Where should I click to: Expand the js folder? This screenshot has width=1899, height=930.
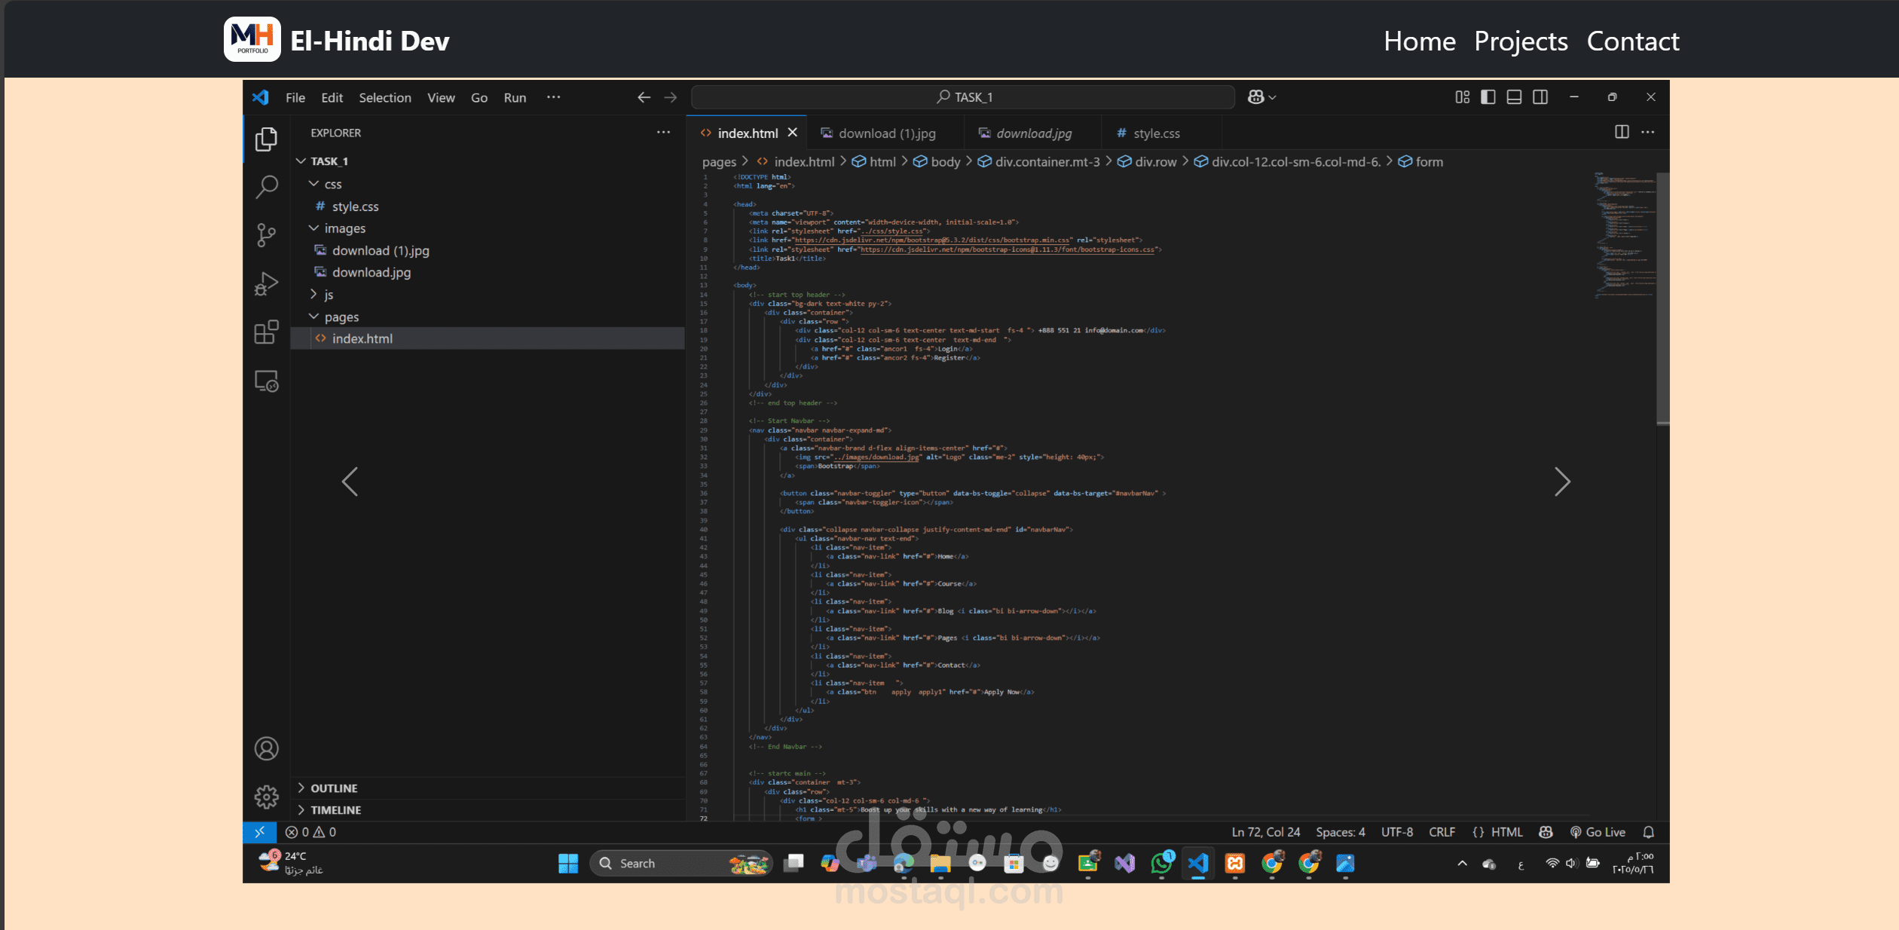pos(329,295)
